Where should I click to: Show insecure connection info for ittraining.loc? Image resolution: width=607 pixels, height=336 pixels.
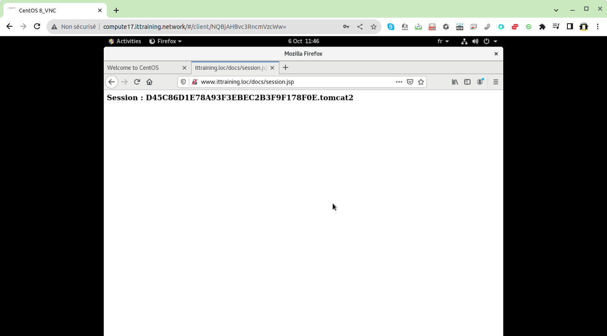pos(195,82)
